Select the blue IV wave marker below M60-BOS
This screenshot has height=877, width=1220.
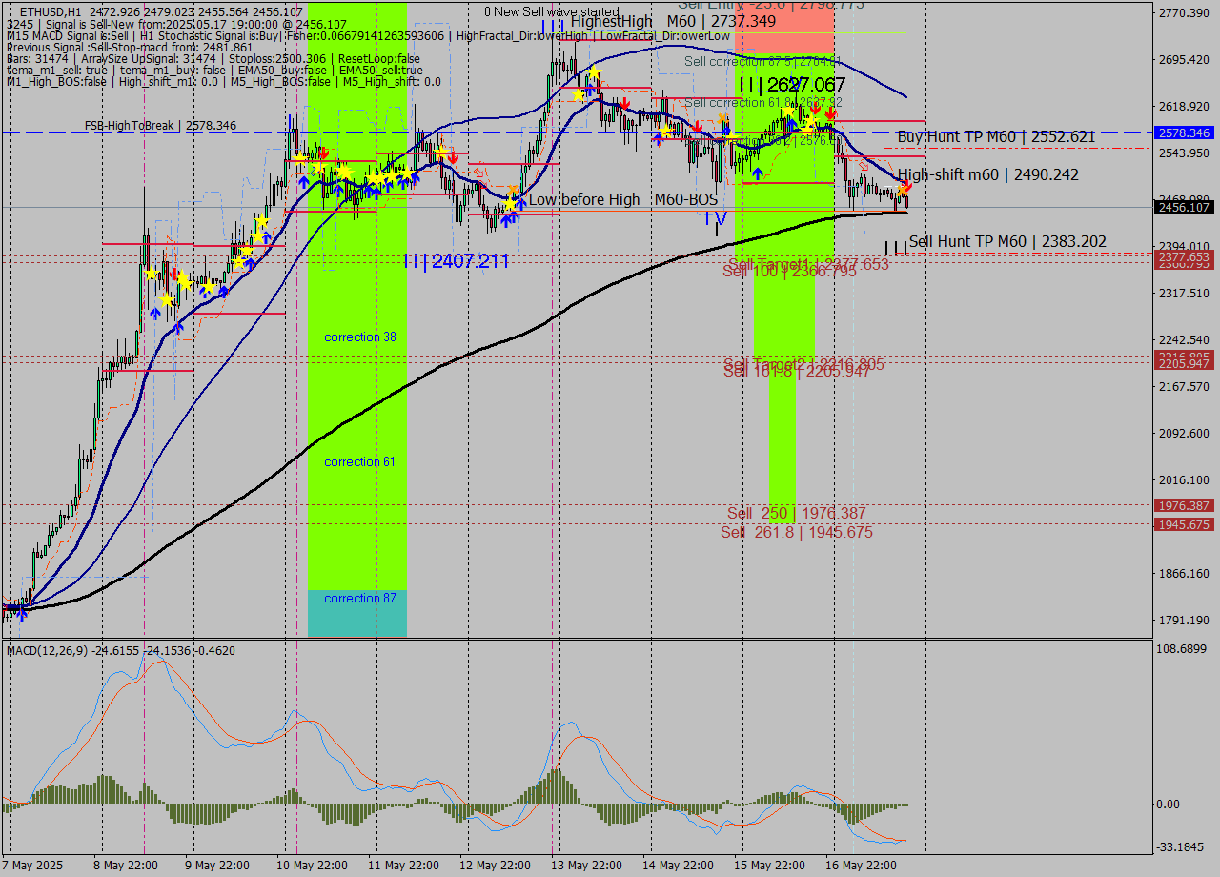pyautogui.click(x=715, y=218)
